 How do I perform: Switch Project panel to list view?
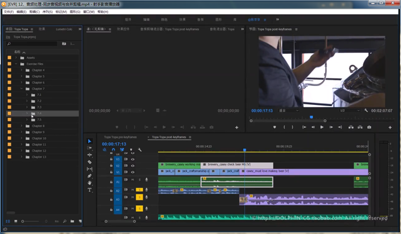pos(7,221)
